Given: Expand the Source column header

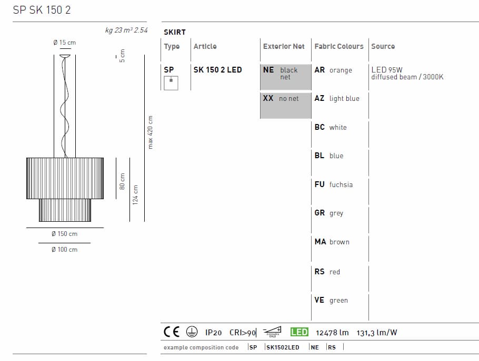Looking at the screenshot, I should pyautogui.click(x=383, y=46).
